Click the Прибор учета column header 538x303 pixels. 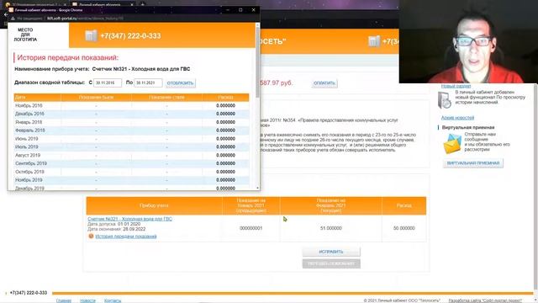pos(154,205)
